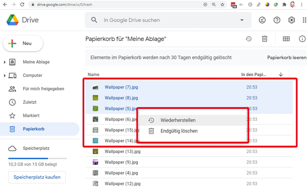The image size is (307, 188).
Task: Open Drive settings gear icon
Action: pos(292,20)
